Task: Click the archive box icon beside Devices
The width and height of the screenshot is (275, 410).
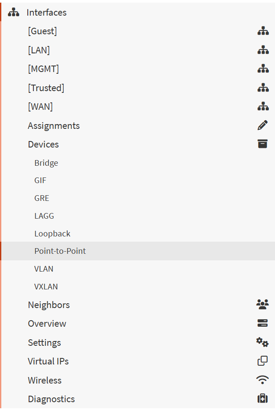Action: point(262,144)
